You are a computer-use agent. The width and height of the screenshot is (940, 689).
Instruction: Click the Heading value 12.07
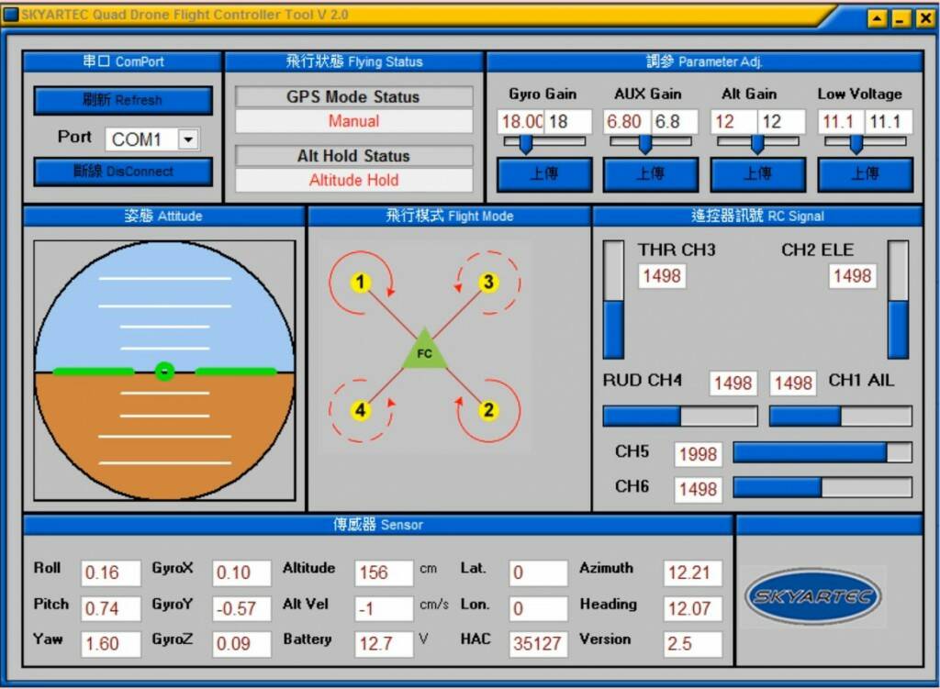point(692,608)
